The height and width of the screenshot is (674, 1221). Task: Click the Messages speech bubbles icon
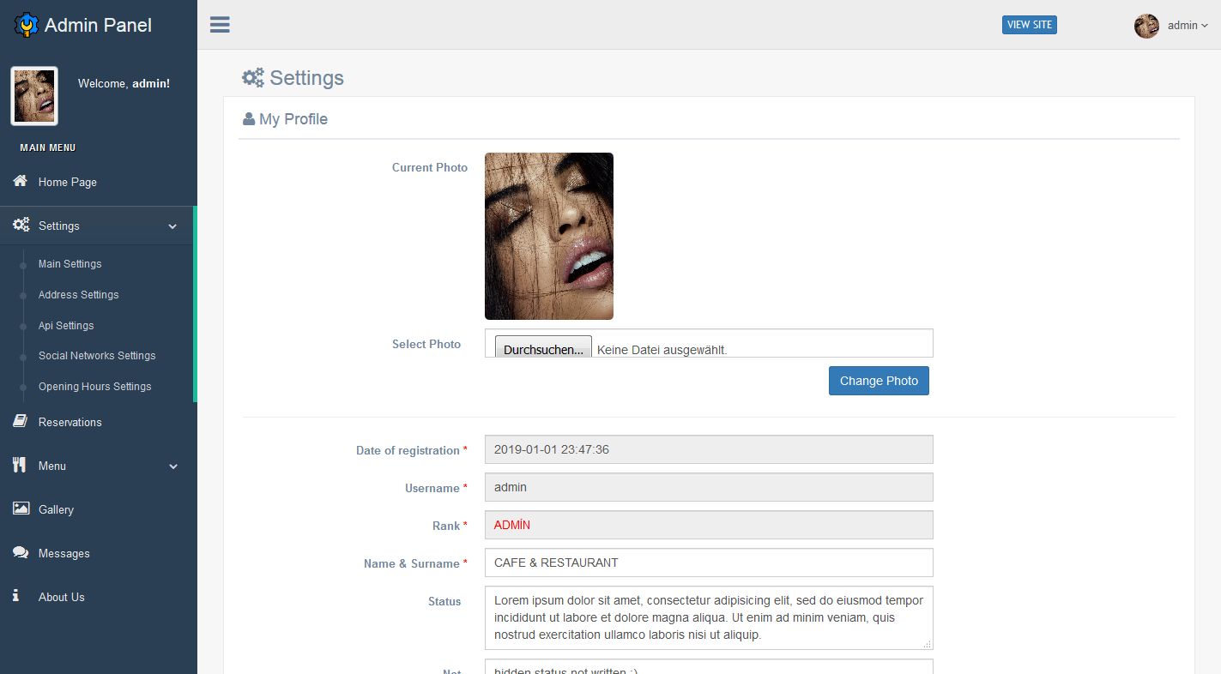coord(21,552)
